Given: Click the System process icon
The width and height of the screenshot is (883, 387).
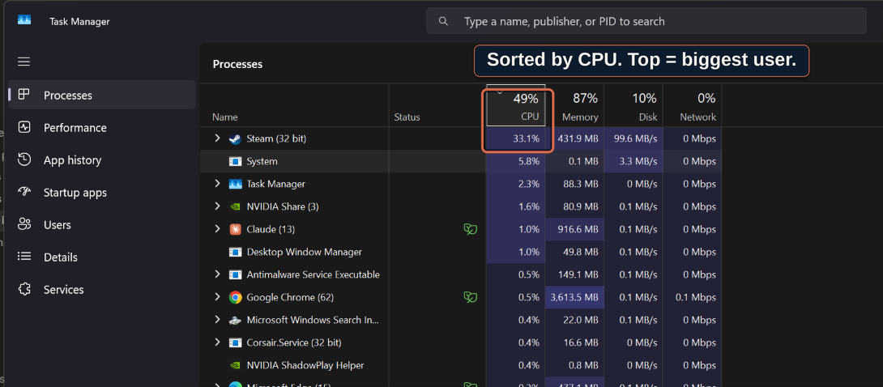Looking at the screenshot, I should click(x=236, y=161).
